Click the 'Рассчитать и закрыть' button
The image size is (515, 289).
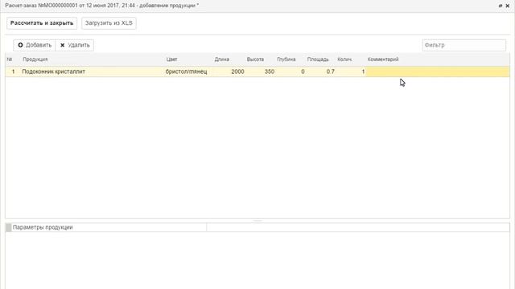(42, 23)
